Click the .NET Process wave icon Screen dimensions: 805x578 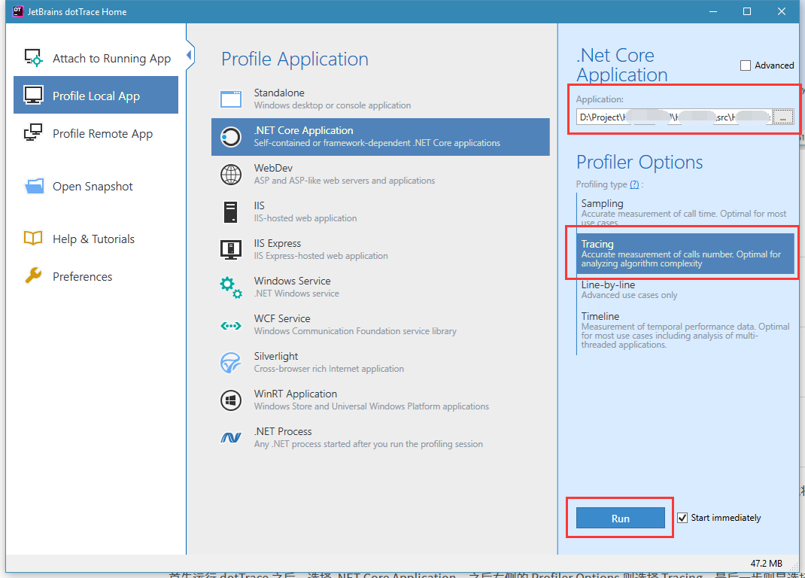pos(231,438)
